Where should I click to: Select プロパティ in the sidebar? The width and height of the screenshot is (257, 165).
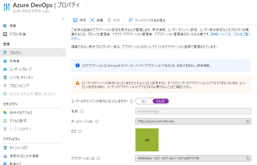click(33, 53)
